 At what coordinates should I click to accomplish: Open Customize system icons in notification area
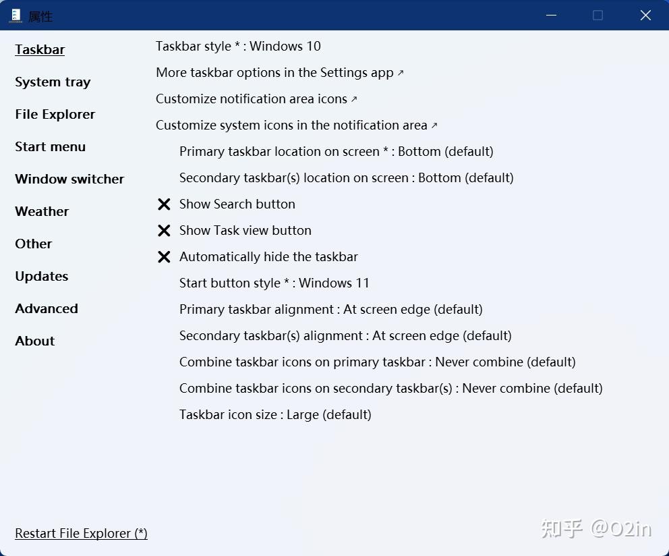(x=296, y=126)
